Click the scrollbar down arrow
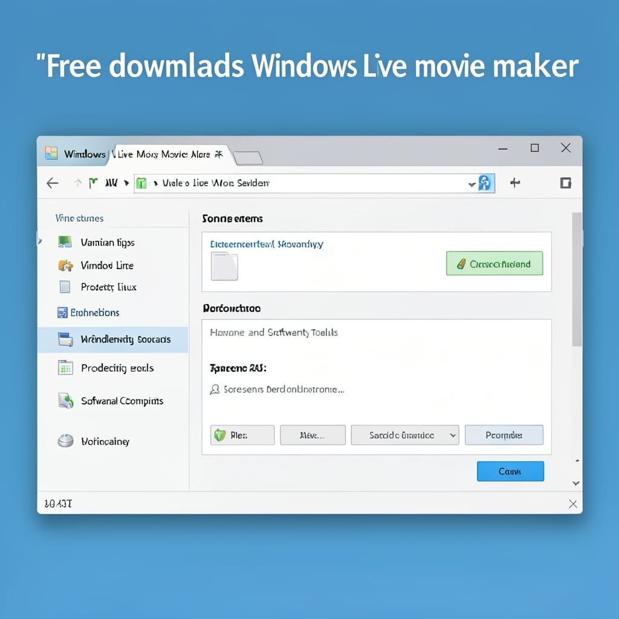The width and height of the screenshot is (619, 619). (576, 483)
